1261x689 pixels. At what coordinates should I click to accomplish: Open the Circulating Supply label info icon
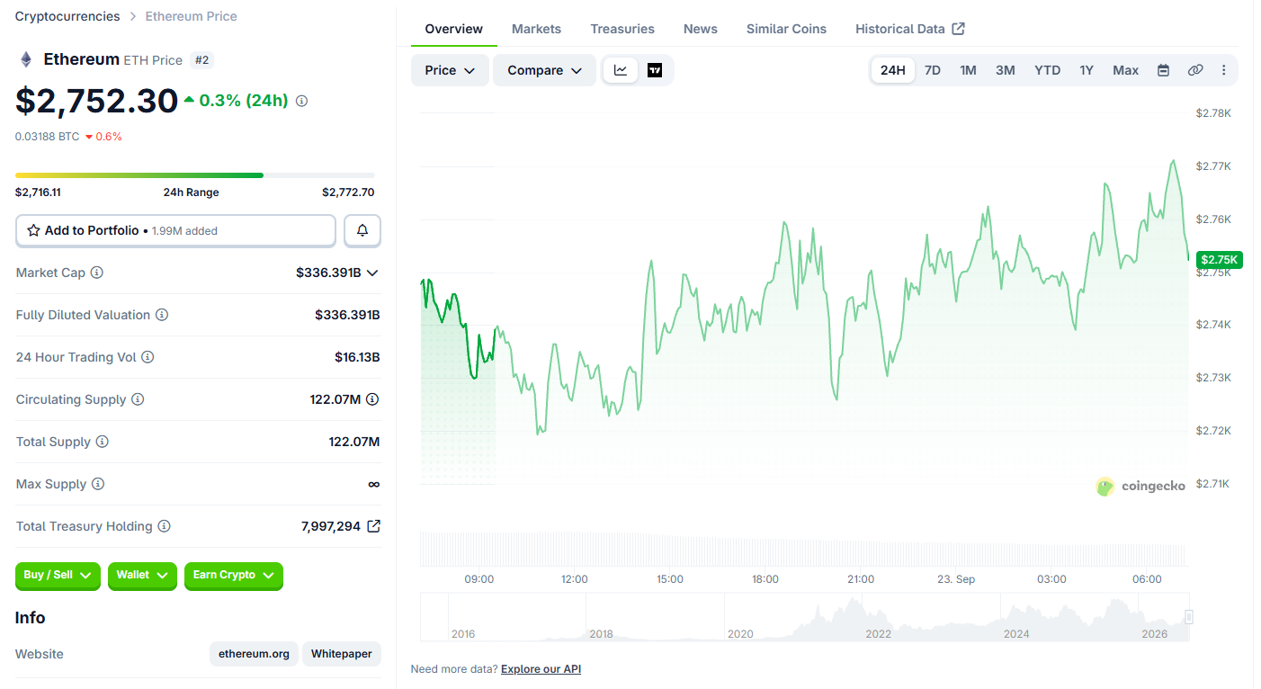point(138,399)
